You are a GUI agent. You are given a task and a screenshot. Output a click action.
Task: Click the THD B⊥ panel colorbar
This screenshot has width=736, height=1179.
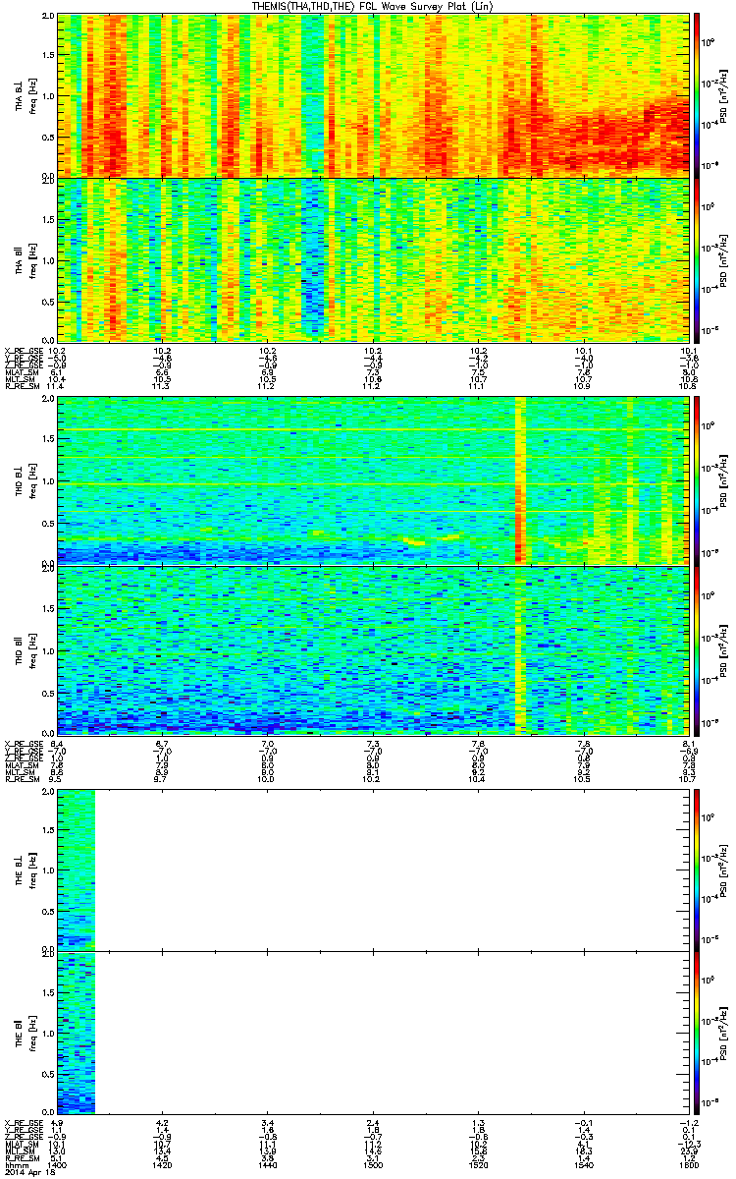698,479
